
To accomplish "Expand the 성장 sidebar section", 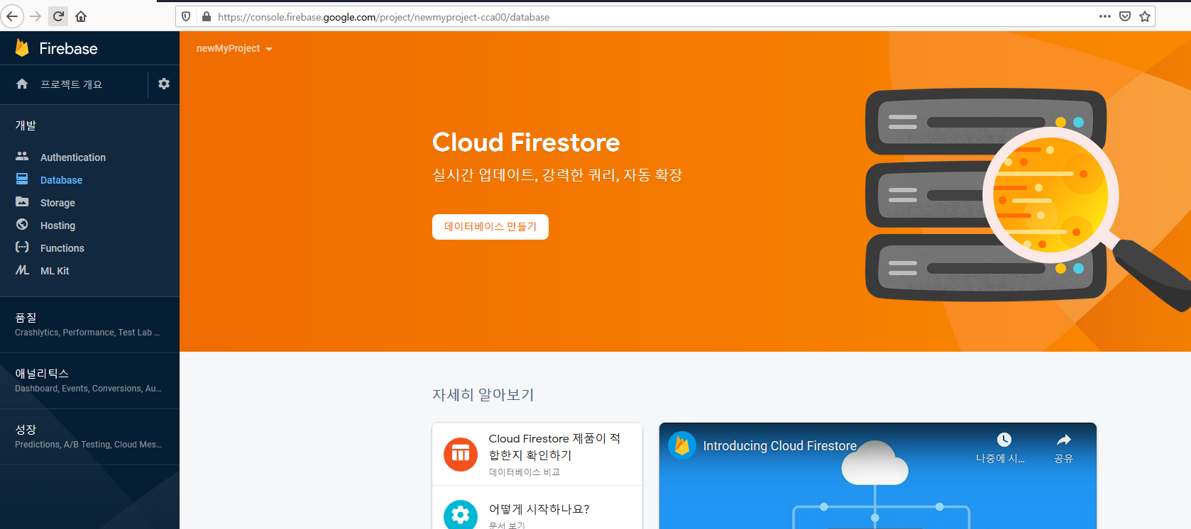I will (x=89, y=436).
